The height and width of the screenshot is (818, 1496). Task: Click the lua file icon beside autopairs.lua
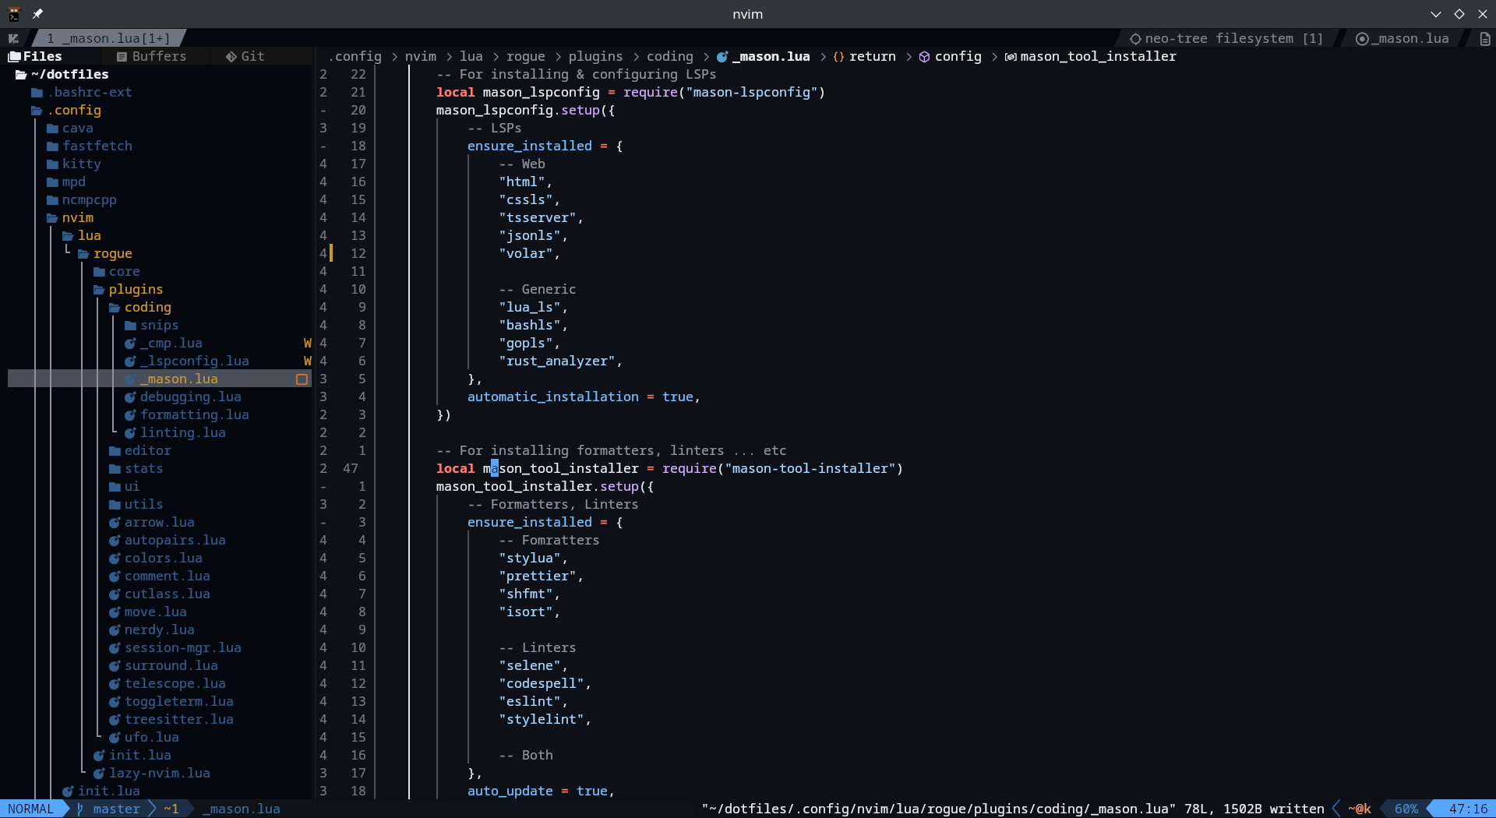point(115,541)
